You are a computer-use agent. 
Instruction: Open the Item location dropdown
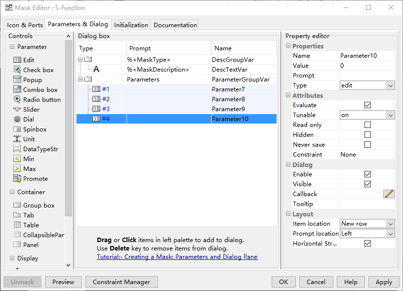(367, 224)
